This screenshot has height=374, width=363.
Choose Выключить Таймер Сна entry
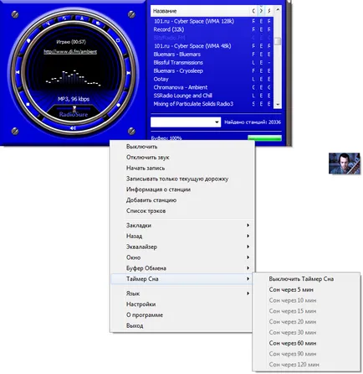coord(301,278)
